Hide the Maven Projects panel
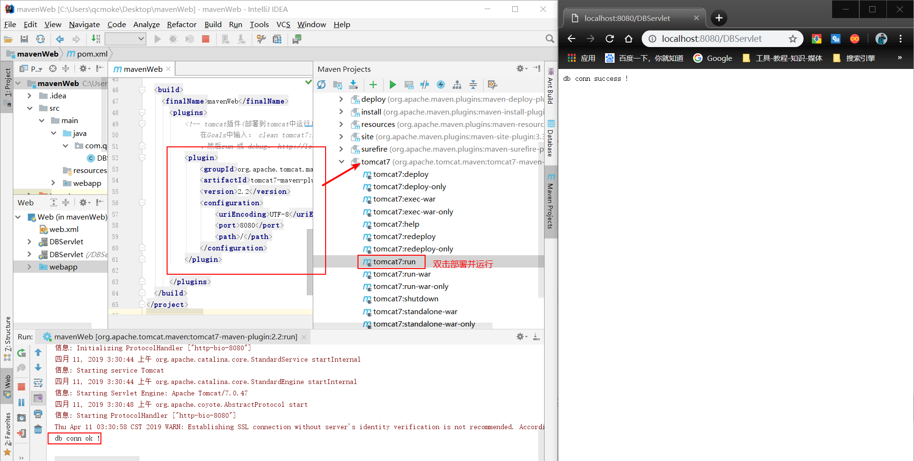Screen dimensions: 914x461 tap(536, 69)
